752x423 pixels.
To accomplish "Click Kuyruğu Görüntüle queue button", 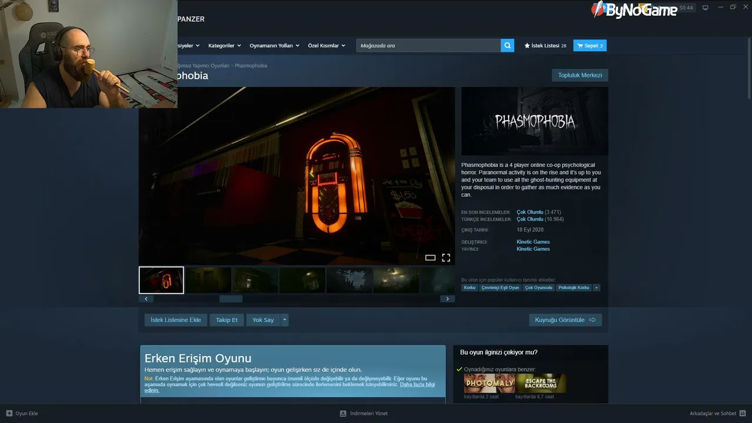I will 565,320.
